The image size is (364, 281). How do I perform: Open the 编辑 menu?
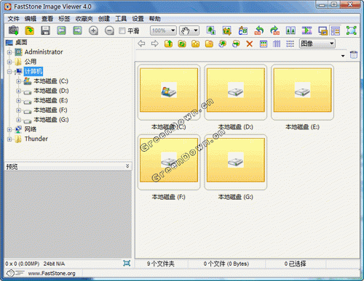click(31, 19)
